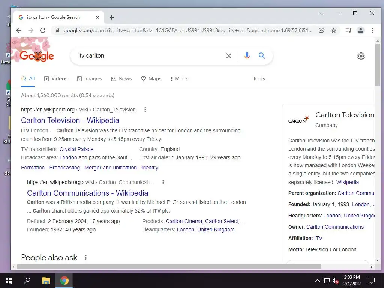Focus the Google search input field
This screenshot has width=384, height=288.
pyautogui.click(x=149, y=56)
